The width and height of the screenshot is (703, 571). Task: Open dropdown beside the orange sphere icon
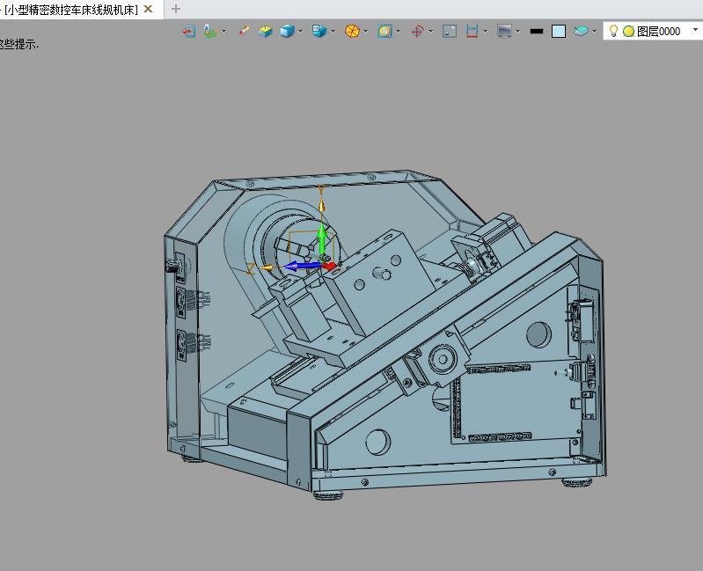(365, 32)
